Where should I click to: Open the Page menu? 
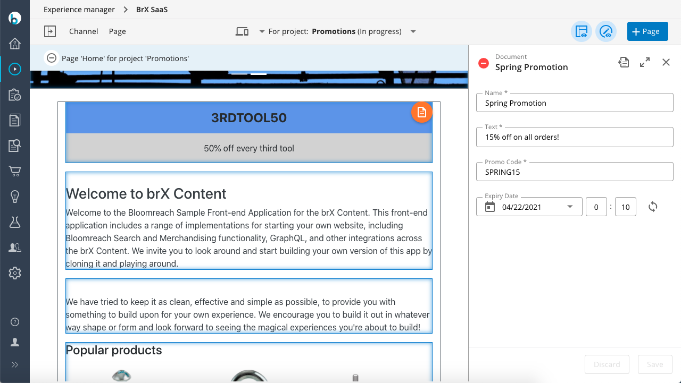(x=118, y=31)
